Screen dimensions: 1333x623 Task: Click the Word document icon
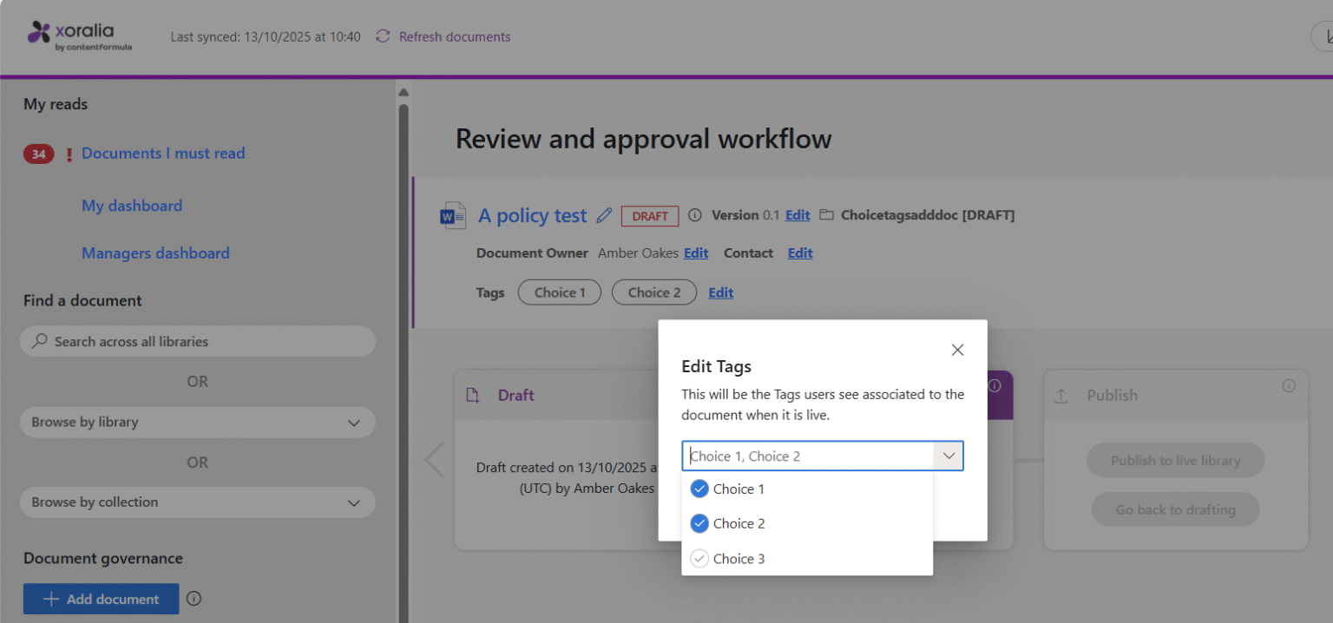[x=453, y=215]
